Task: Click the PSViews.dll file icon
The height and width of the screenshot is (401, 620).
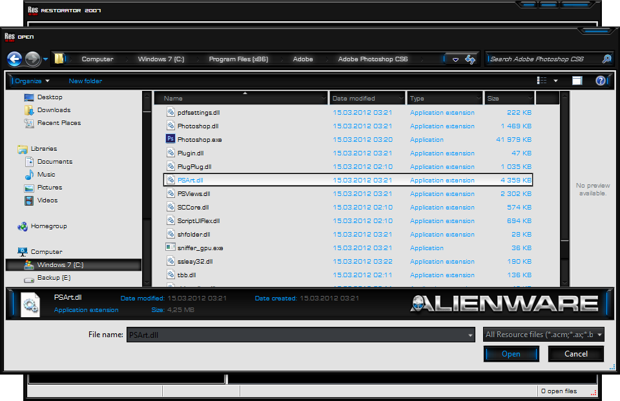Action: click(170, 193)
